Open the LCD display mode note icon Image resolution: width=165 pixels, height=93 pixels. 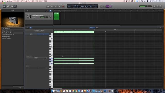69,6
